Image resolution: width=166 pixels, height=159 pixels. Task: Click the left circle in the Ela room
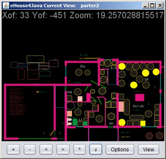pos(79,73)
